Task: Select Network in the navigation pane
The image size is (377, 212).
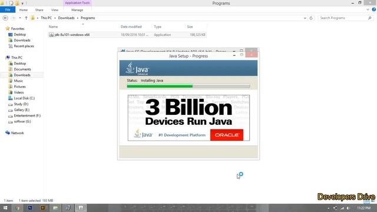Action: [17, 133]
